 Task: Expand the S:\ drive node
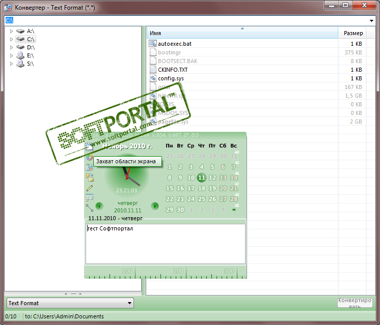(11, 64)
